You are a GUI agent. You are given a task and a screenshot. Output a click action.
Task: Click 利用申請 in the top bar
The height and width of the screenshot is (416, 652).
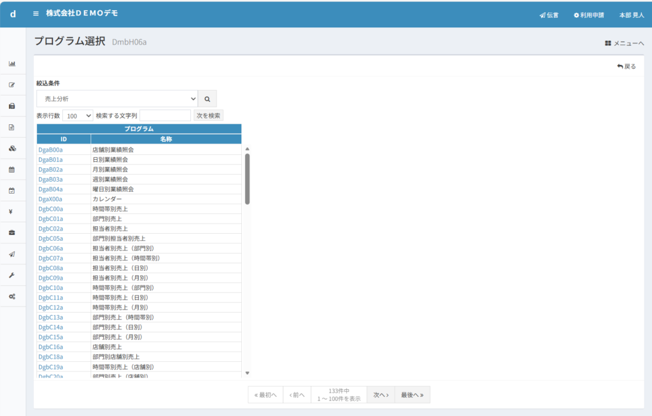(x=591, y=15)
